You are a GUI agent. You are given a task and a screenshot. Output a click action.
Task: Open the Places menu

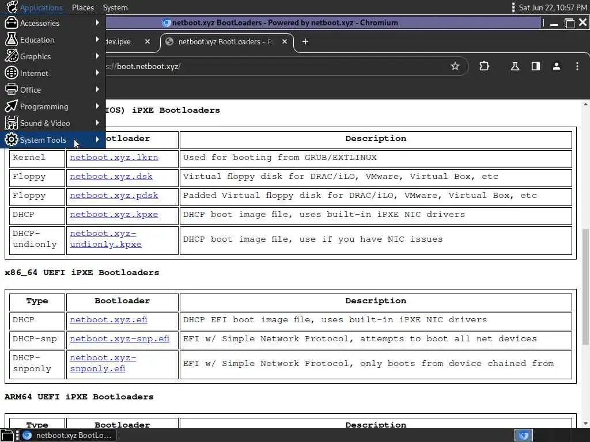coord(83,7)
